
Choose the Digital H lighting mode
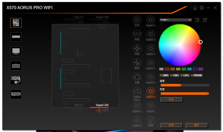(x=151, y=93)
